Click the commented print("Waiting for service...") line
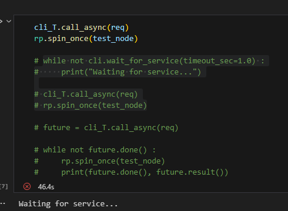The image size is (288, 211). click(x=118, y=72)
